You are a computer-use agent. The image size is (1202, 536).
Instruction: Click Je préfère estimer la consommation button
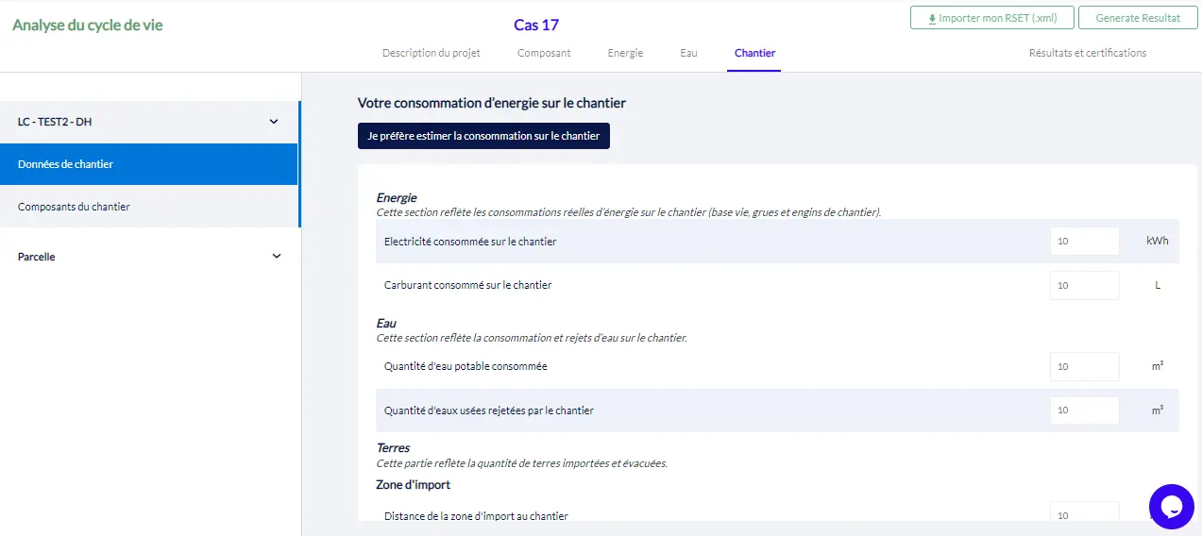(483, 136)
